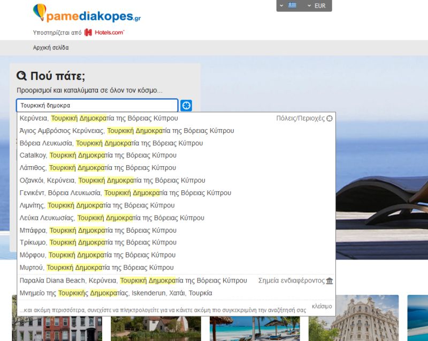
Task: Click the Πόλεις/Περιοχές section label
Action: point(300,118)
